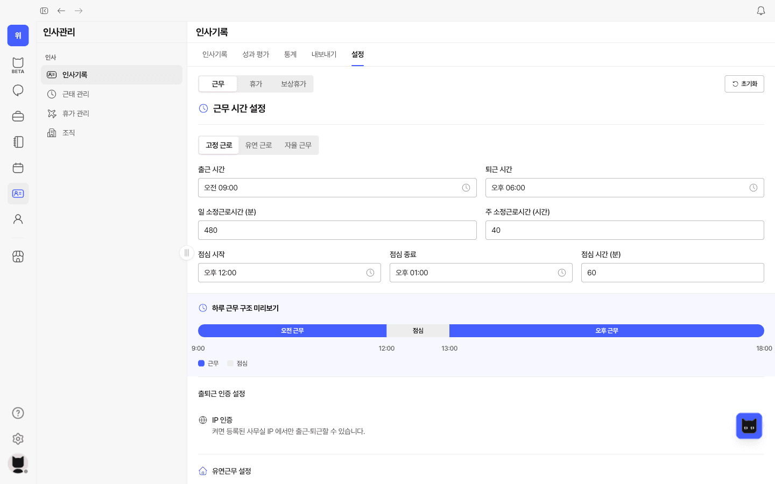
Task: Select the ID card HR icon
Action: [18, 194]
